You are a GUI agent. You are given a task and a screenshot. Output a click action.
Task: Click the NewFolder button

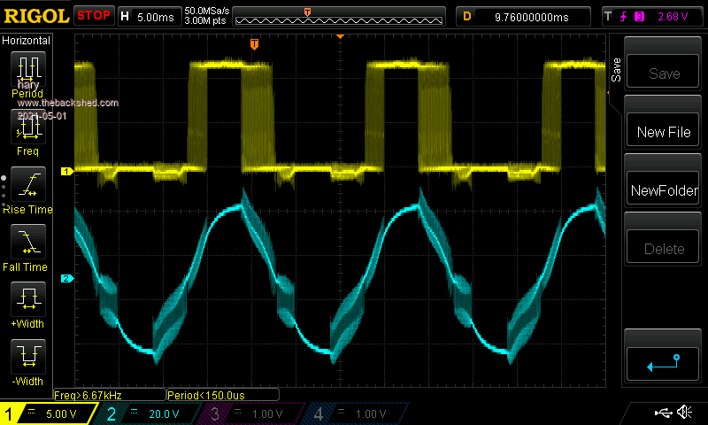point(664,190)
